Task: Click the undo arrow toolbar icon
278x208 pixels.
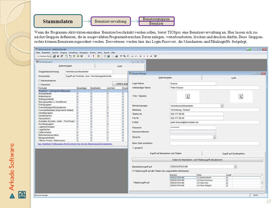Action: pyautogui.click(x=136, y=56)
